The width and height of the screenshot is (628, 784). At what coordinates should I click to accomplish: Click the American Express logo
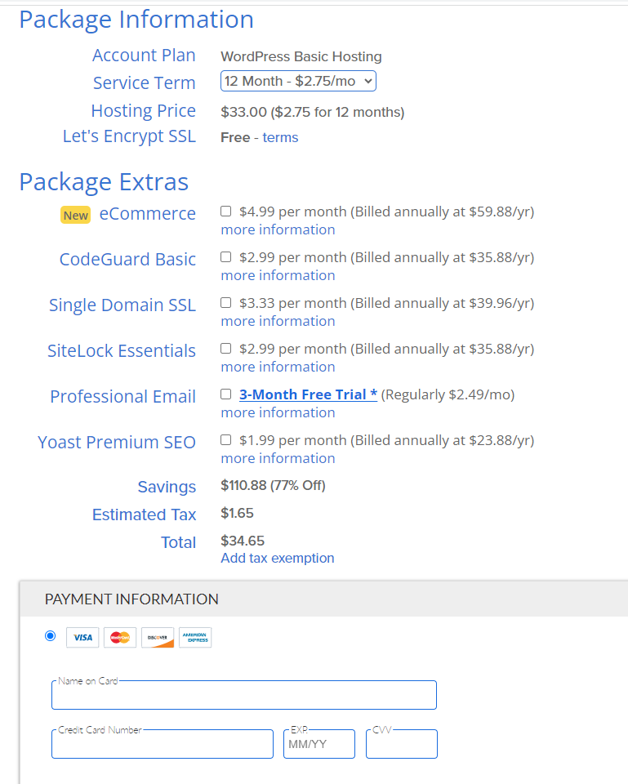pyautogui.click(x=195, y=638)
